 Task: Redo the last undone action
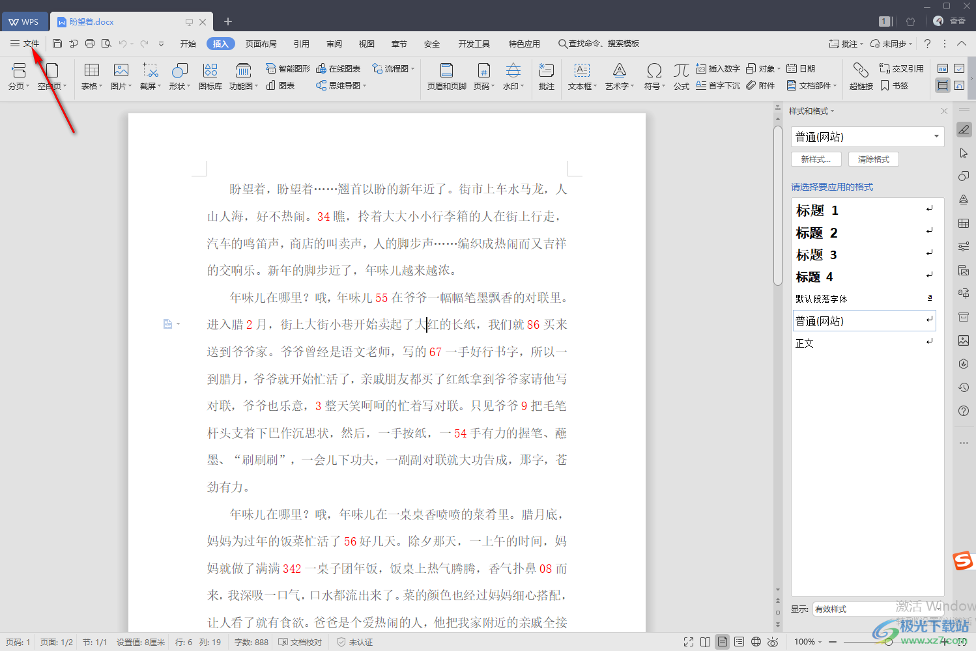pyautogui.click(x=144, y=44)
